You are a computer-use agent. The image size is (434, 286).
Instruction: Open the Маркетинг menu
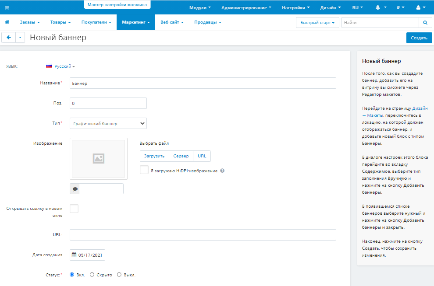point(135,22)
